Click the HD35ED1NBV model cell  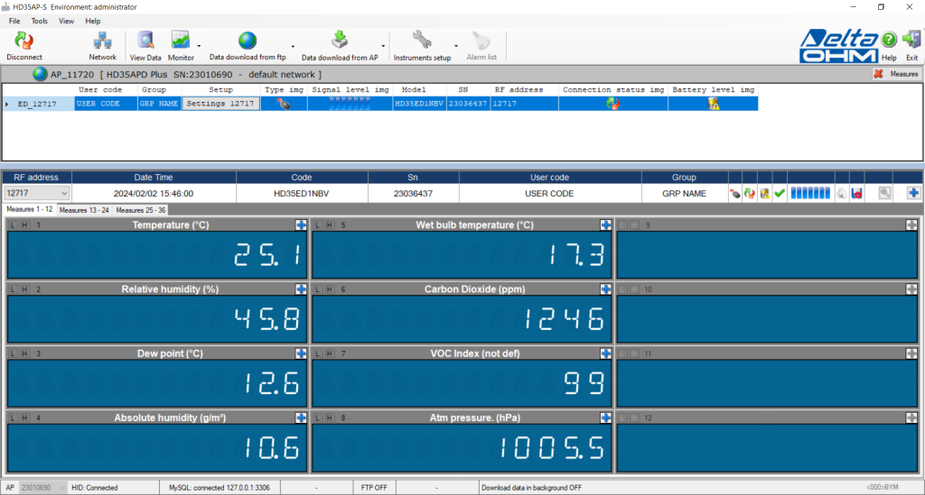419,104
